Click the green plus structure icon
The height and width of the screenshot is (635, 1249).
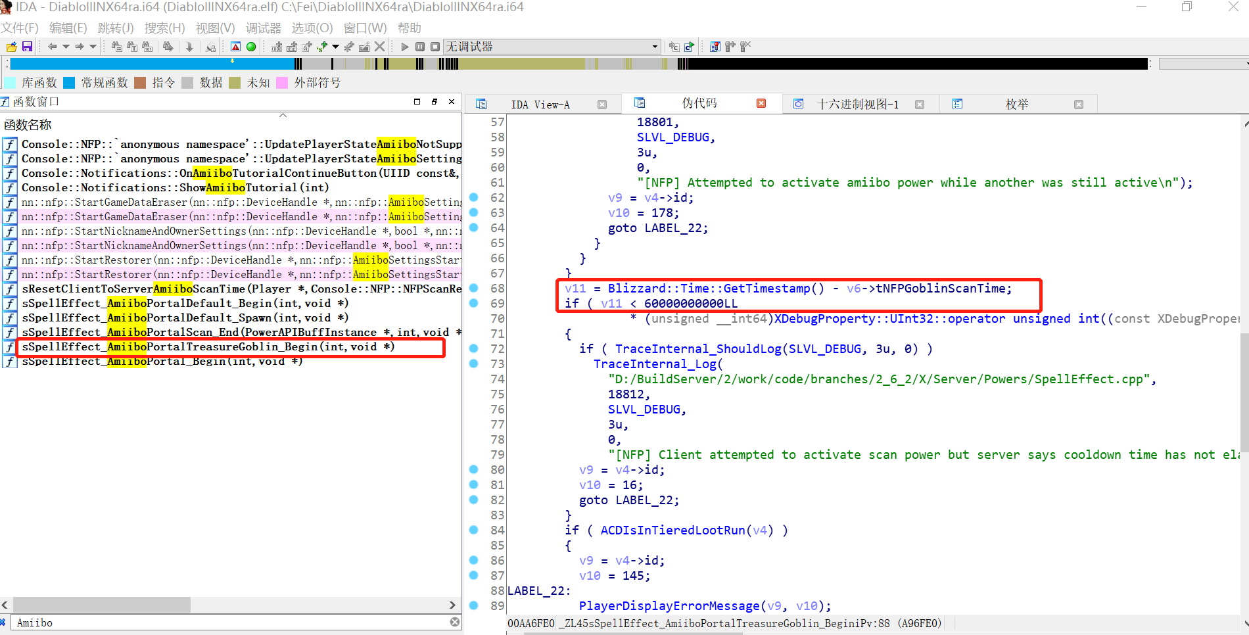click(322, 47)
